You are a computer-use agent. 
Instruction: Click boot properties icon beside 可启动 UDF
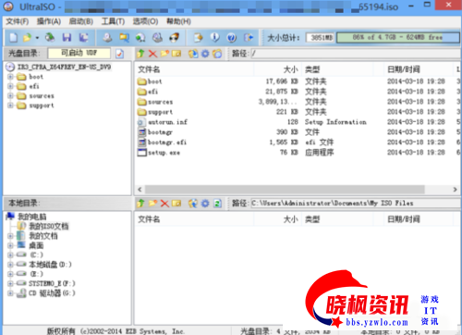pyautogui.click(x=119, y=54)
